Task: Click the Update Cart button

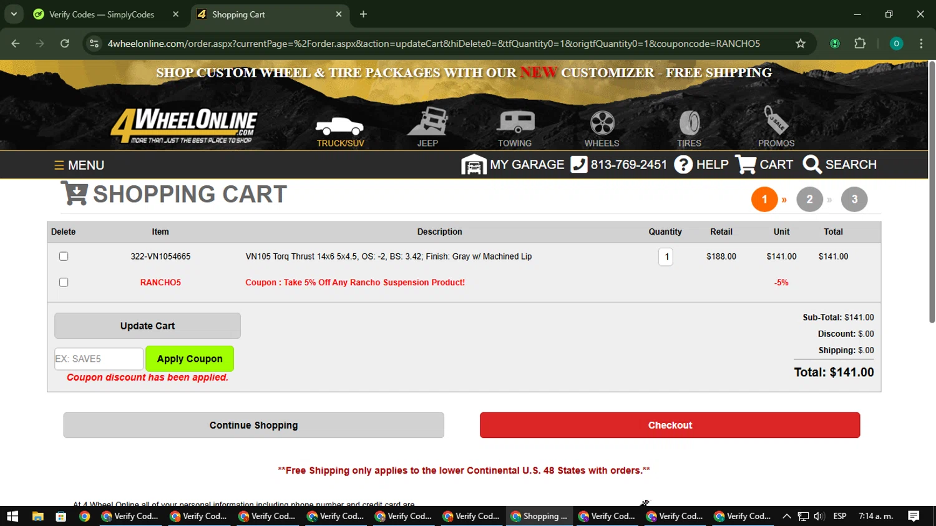Action: 147,326
